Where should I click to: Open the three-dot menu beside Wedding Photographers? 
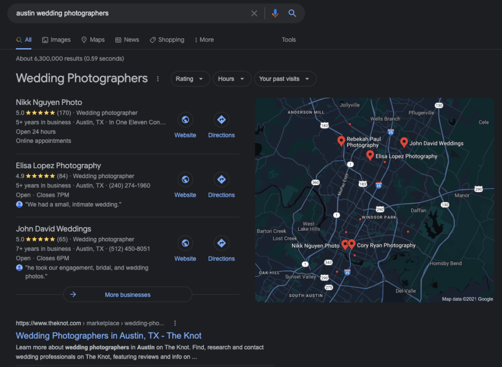pyautogui.click(x=158, y=79)
